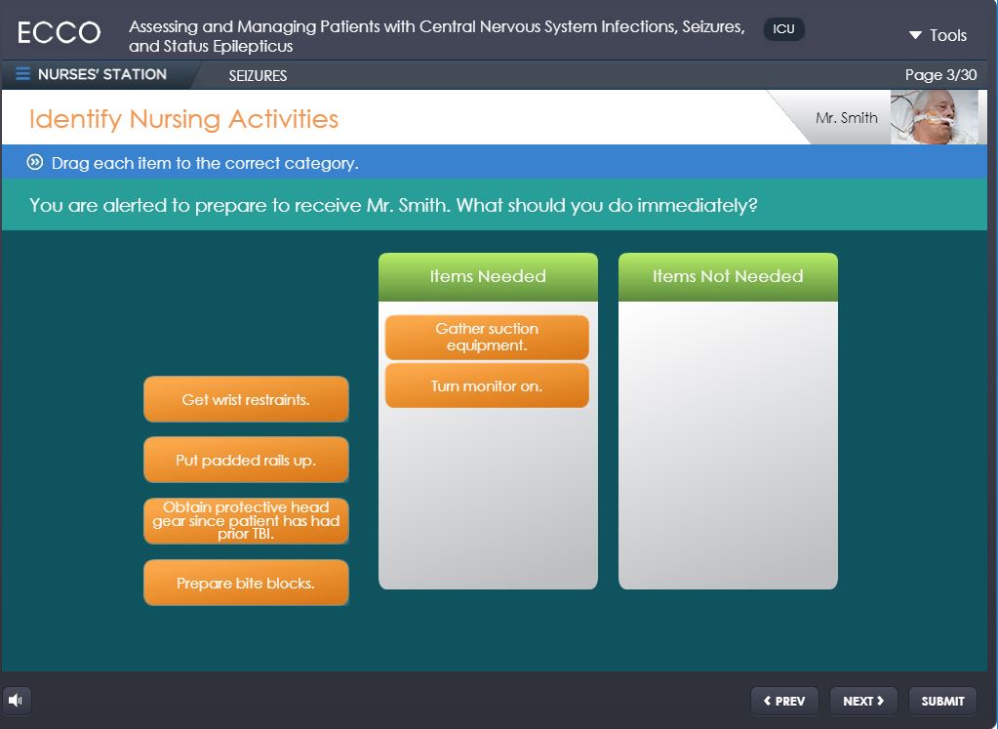Go to the previous page with PREV

click(x=784, y=701)
